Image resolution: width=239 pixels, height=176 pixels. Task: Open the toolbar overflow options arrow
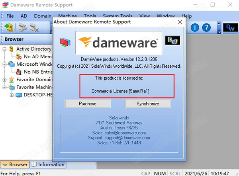(x=219, y=28)
